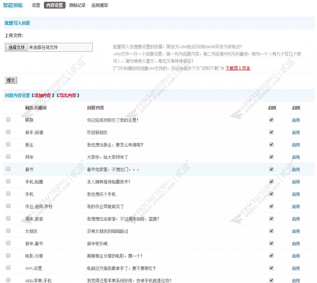This screenshot has height=283, width=317.
Task: Click the 智能顶帖 title
Action: point(13,5)
